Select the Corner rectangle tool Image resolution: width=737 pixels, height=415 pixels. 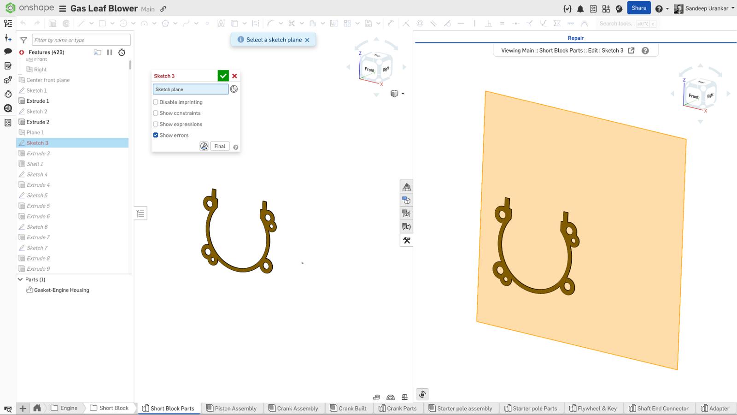[101, 23]
